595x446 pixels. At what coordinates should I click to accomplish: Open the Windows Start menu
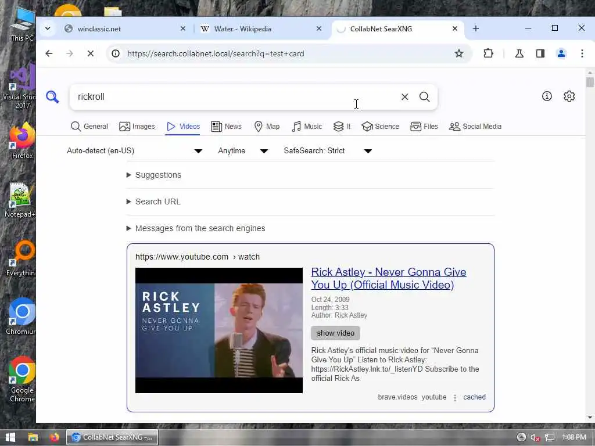[10, 437]
